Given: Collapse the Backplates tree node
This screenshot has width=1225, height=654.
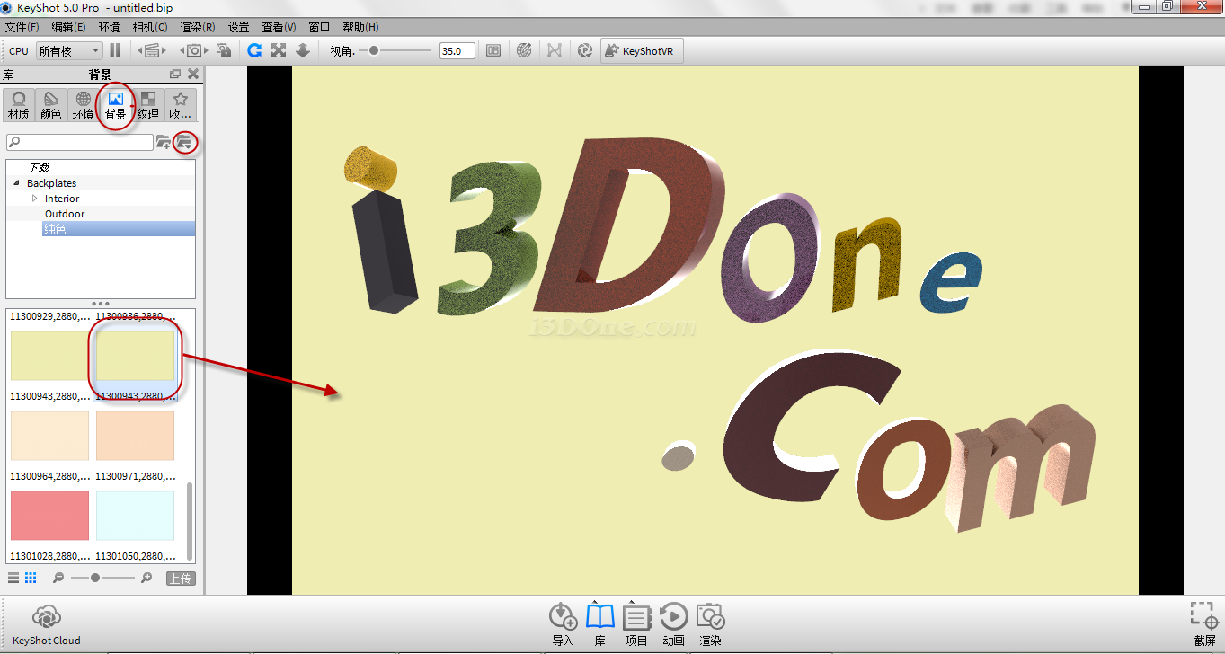Looking at the screenshot, I should 16,183.
